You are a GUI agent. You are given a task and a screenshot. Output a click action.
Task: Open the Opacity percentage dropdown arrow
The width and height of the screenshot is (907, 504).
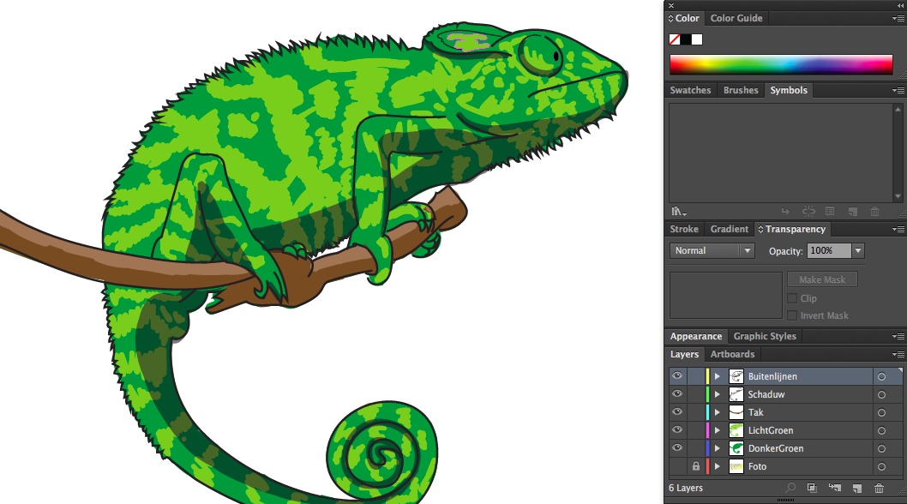[857, 250]
